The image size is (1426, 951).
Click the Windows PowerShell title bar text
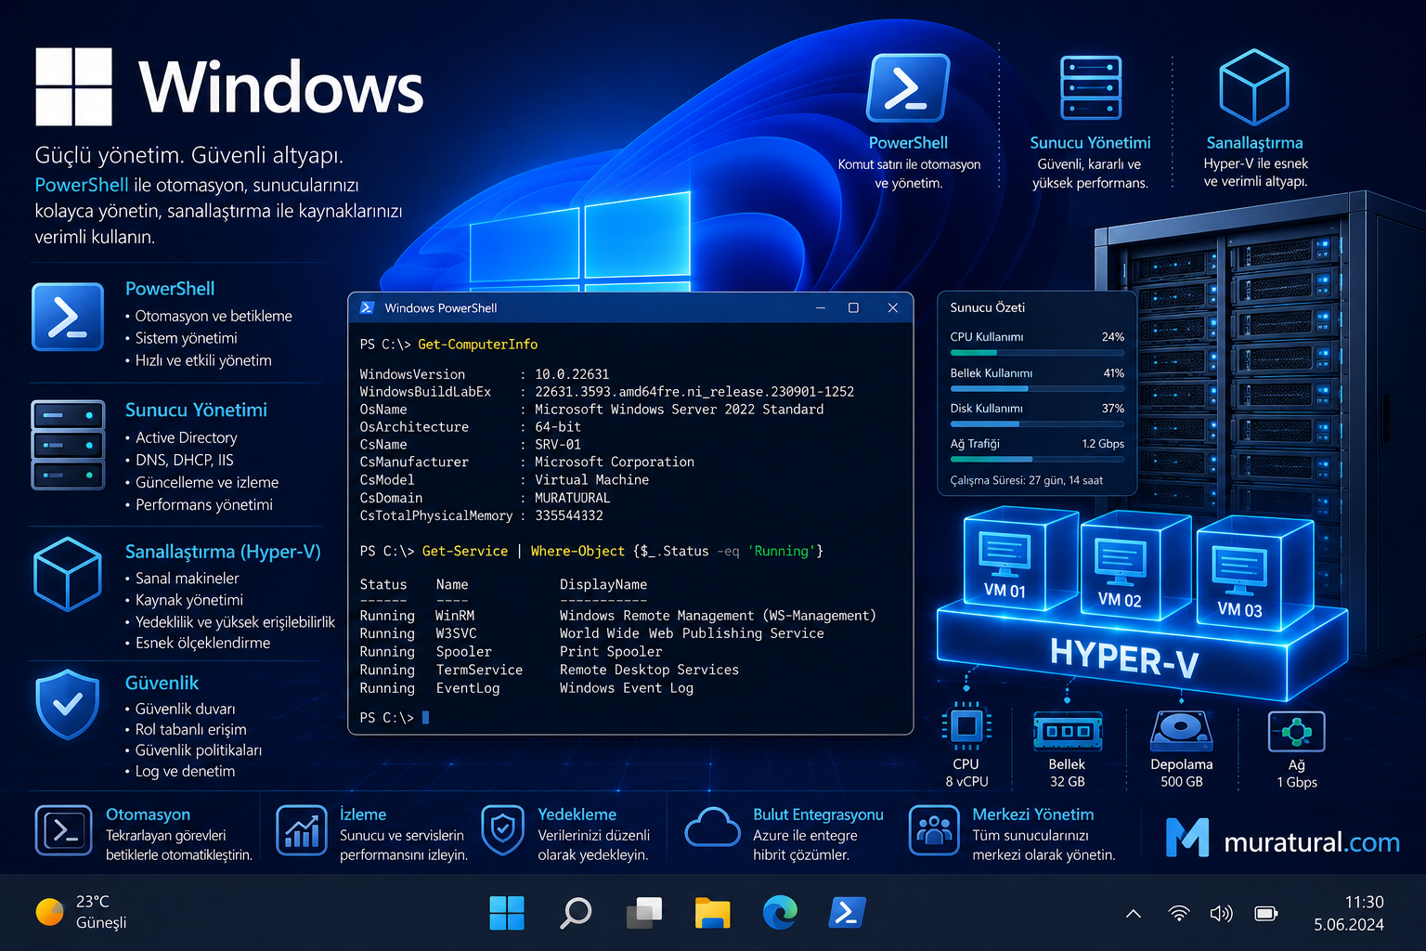tap(441, 308)
